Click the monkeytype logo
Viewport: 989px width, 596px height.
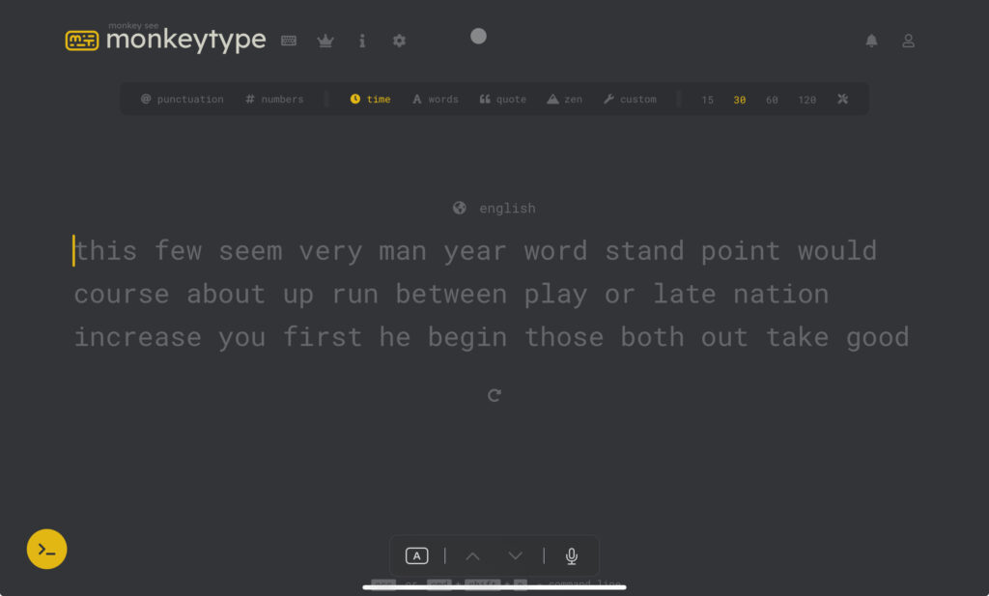tap(165, 40)
